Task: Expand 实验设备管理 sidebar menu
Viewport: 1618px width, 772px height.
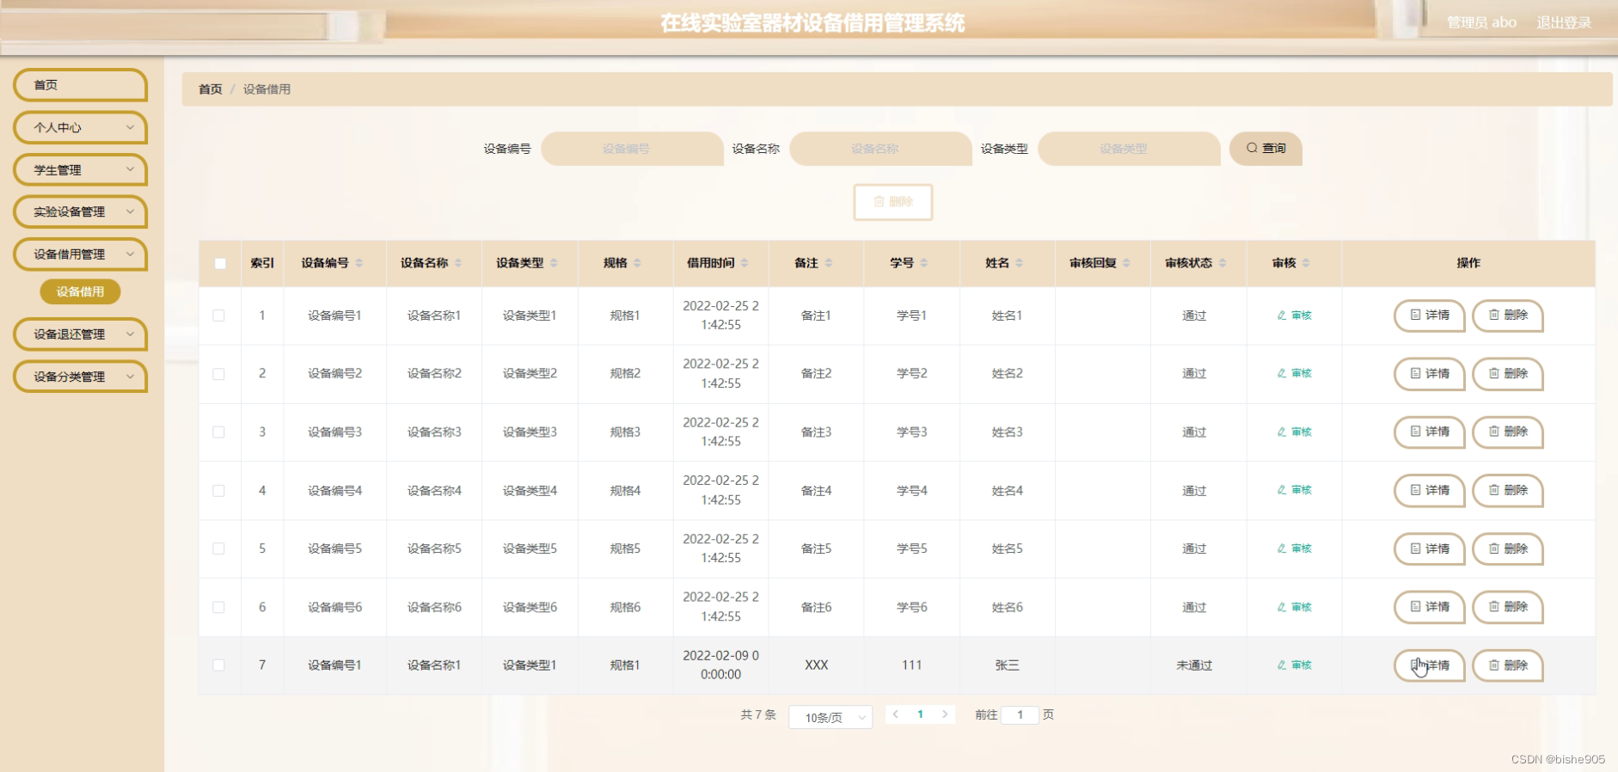Action: click(80, 211)
